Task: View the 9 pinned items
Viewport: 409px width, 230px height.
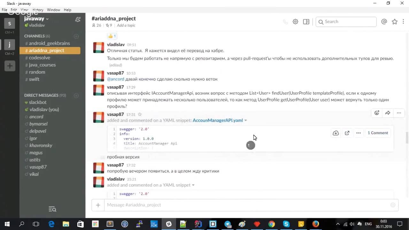Action: click(x=109, y=25)
